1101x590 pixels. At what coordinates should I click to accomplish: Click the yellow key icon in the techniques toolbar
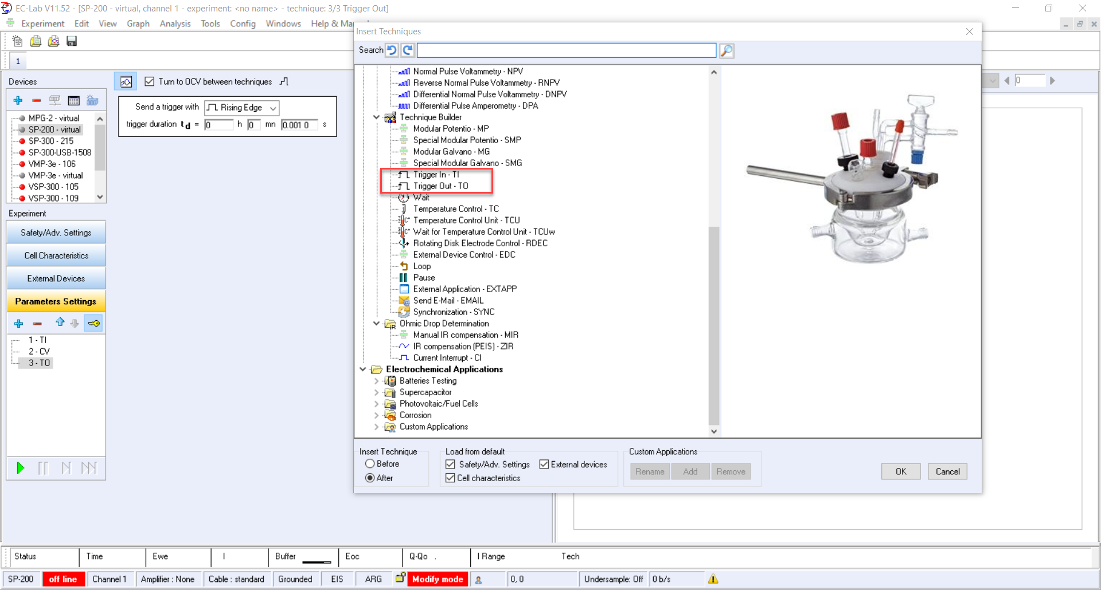click(93, 324)
